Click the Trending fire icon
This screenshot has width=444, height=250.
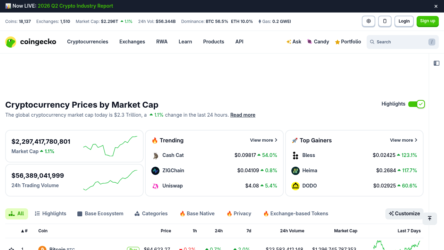[155, 141]
